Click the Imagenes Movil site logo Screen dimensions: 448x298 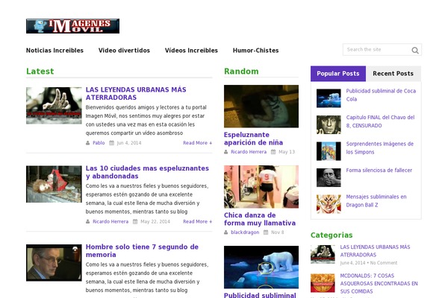pyautogui.click(x=72, y=26)
